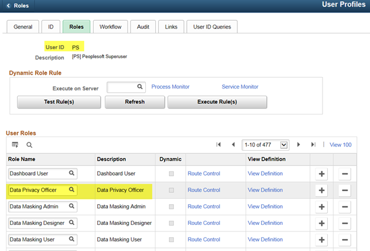Click the Test Rule(s) button
The width and height of the screenshot is (370, 251).
pyautogui.click(x=59, y=101)
